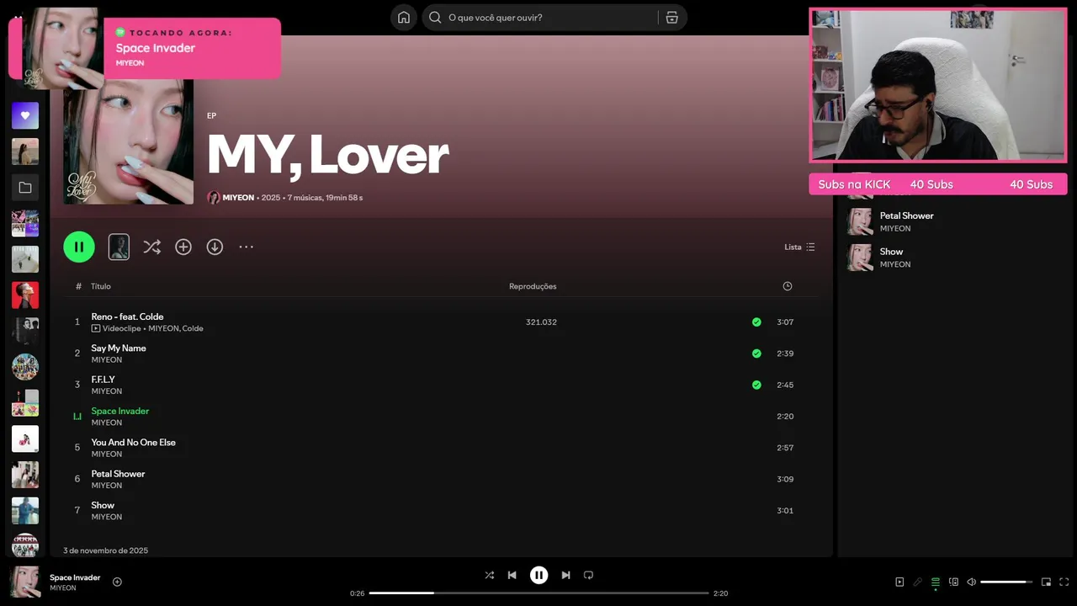
Task: Open the Browse icon in search bar
Action: click(x=671, y=18)
